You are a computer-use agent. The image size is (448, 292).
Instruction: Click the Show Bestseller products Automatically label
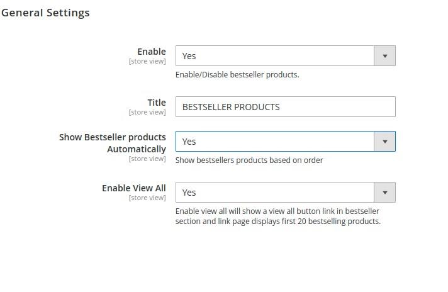(113, 143)
